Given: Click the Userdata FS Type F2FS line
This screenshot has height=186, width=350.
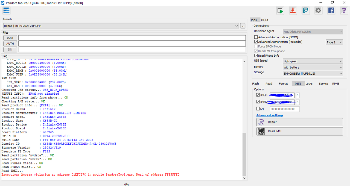Looking at the screenshot, I should [26, 152].
